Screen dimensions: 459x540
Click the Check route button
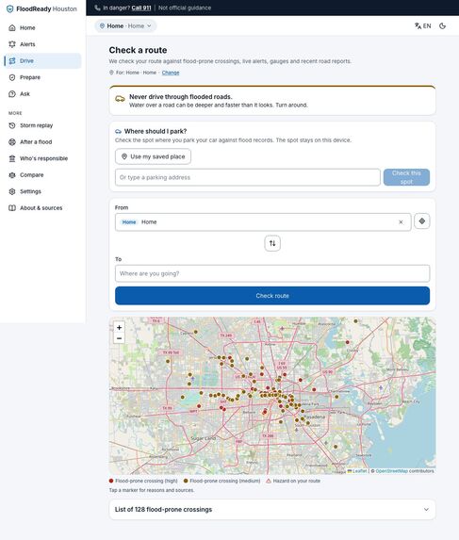(272, 296)
